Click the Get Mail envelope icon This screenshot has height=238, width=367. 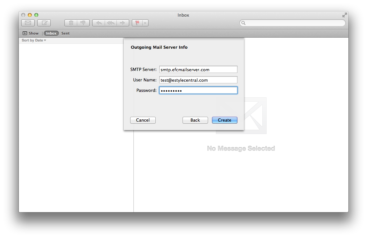tap(28, 23)
